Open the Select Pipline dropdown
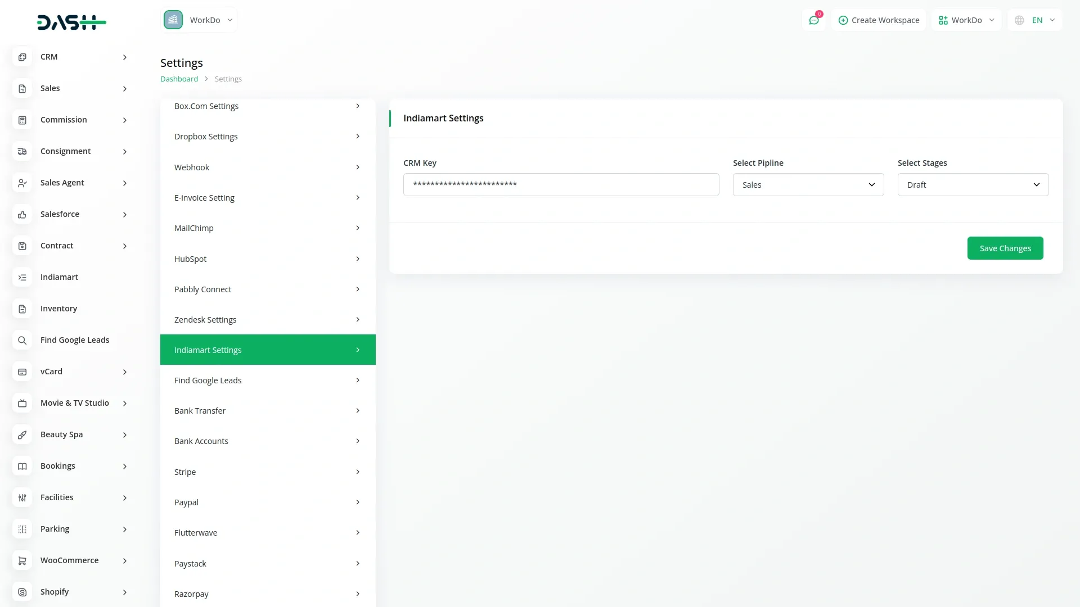The height and width of the screenshot is (607, 1080). click(808, 185)
